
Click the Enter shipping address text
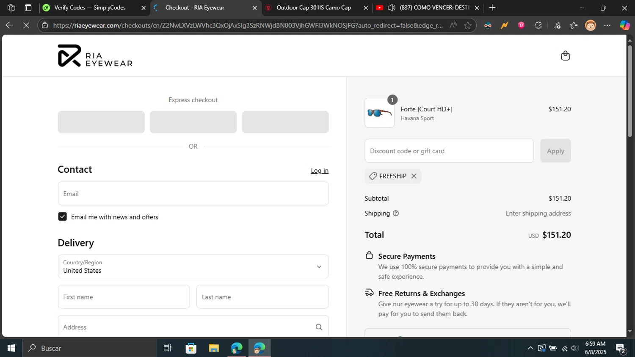(538, 213)
